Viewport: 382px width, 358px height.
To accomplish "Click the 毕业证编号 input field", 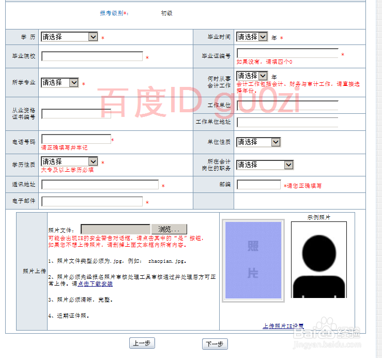I will (x=288, y=53).
